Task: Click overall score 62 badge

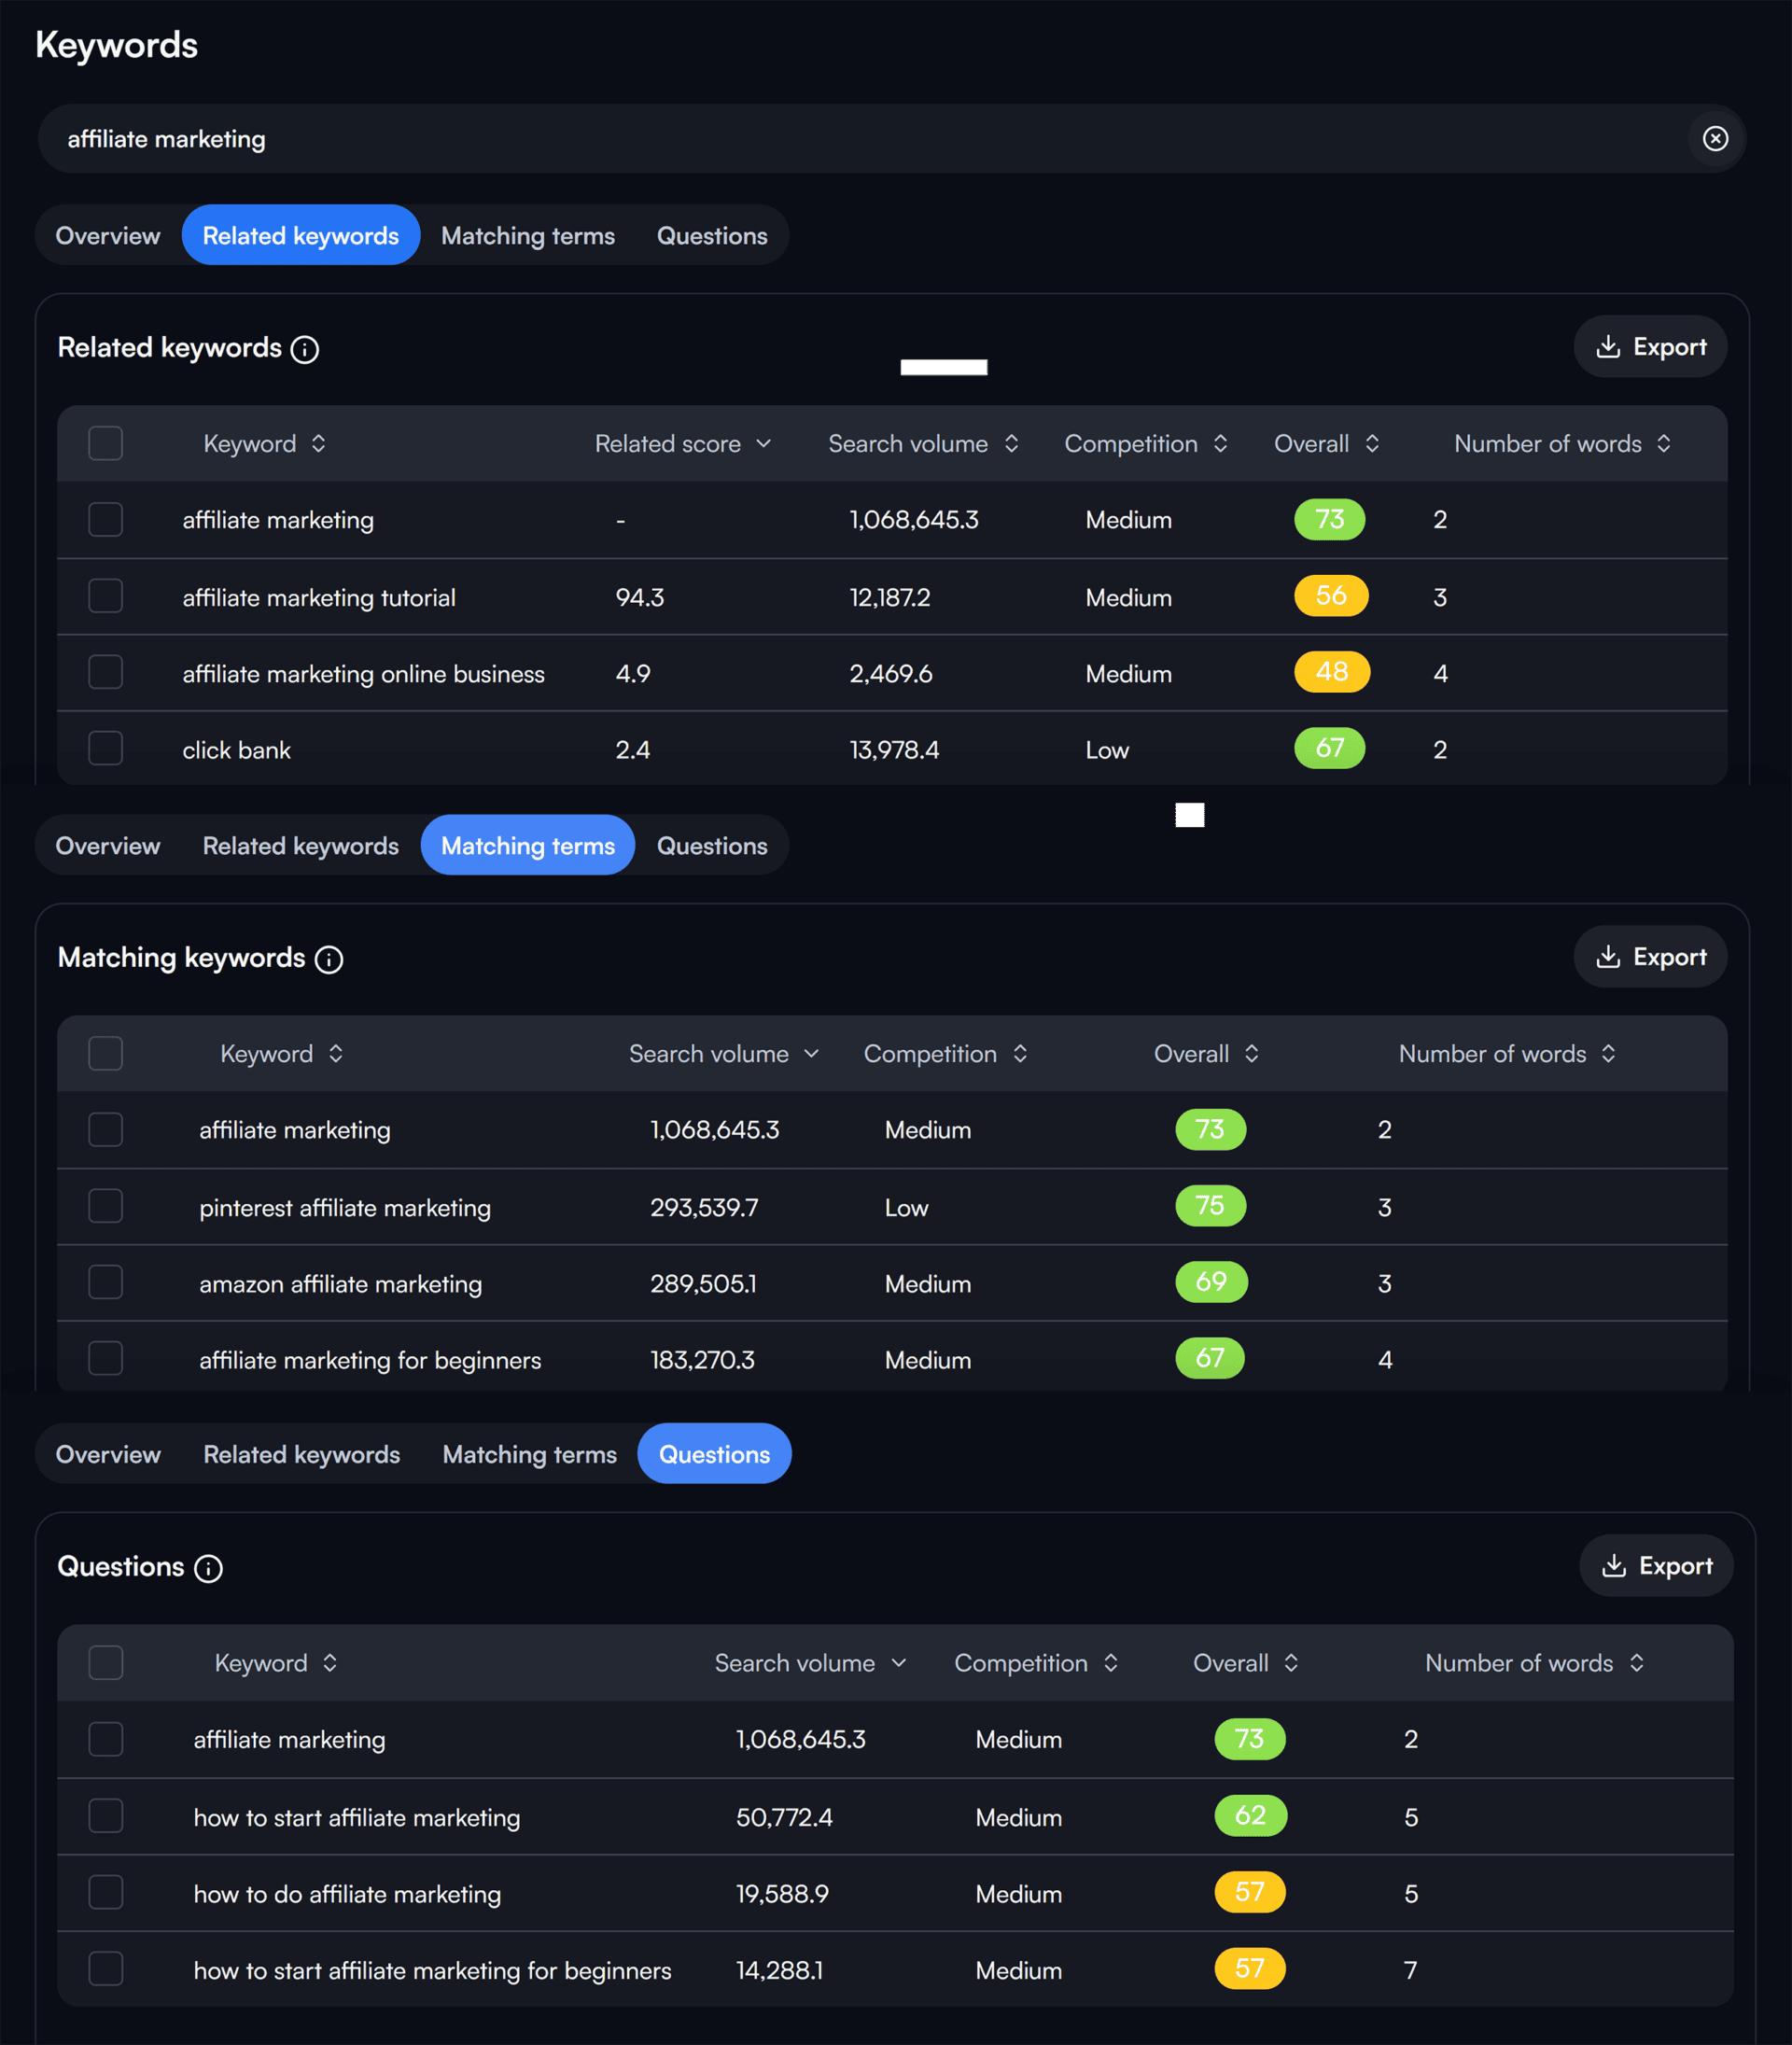Action: point(1250,1815)
